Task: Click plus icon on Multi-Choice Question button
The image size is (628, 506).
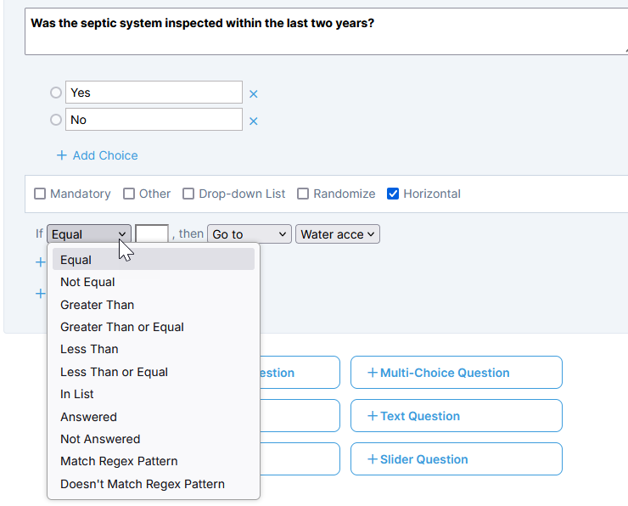Action: click(x=373, y=373)
